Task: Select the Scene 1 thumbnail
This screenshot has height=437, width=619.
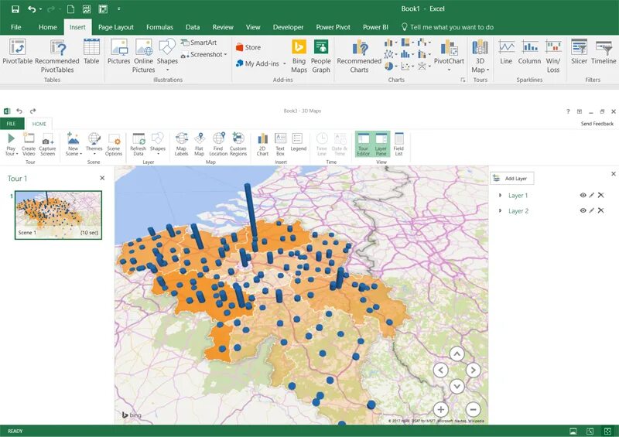Action: 59,215
